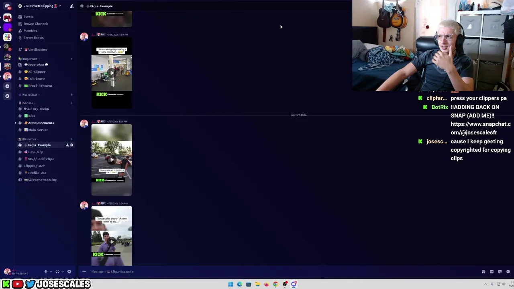Open the sticker picker icon
Screen dimensions: 514x289
point(500,272)
